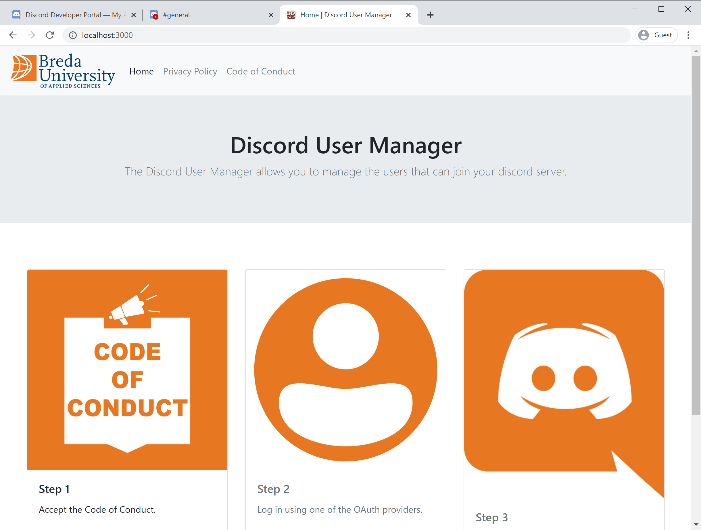The image size is (701, 530).
Task: Close the Discord User Manager tab
Action: coord(408,15)
